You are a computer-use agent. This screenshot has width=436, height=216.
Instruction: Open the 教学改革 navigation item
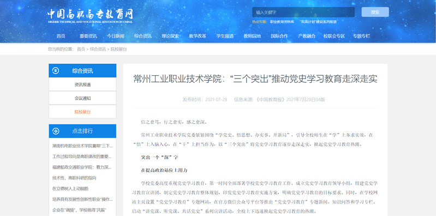coord(198,36)
